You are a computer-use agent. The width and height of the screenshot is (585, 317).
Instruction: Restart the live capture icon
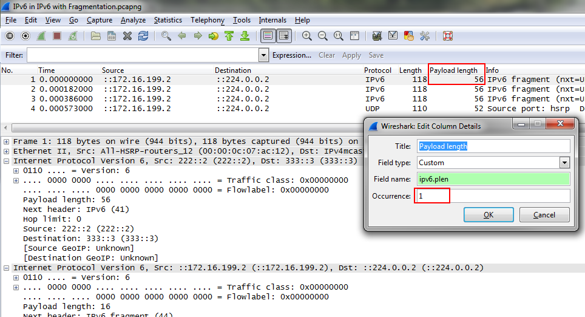coord(73,36)
